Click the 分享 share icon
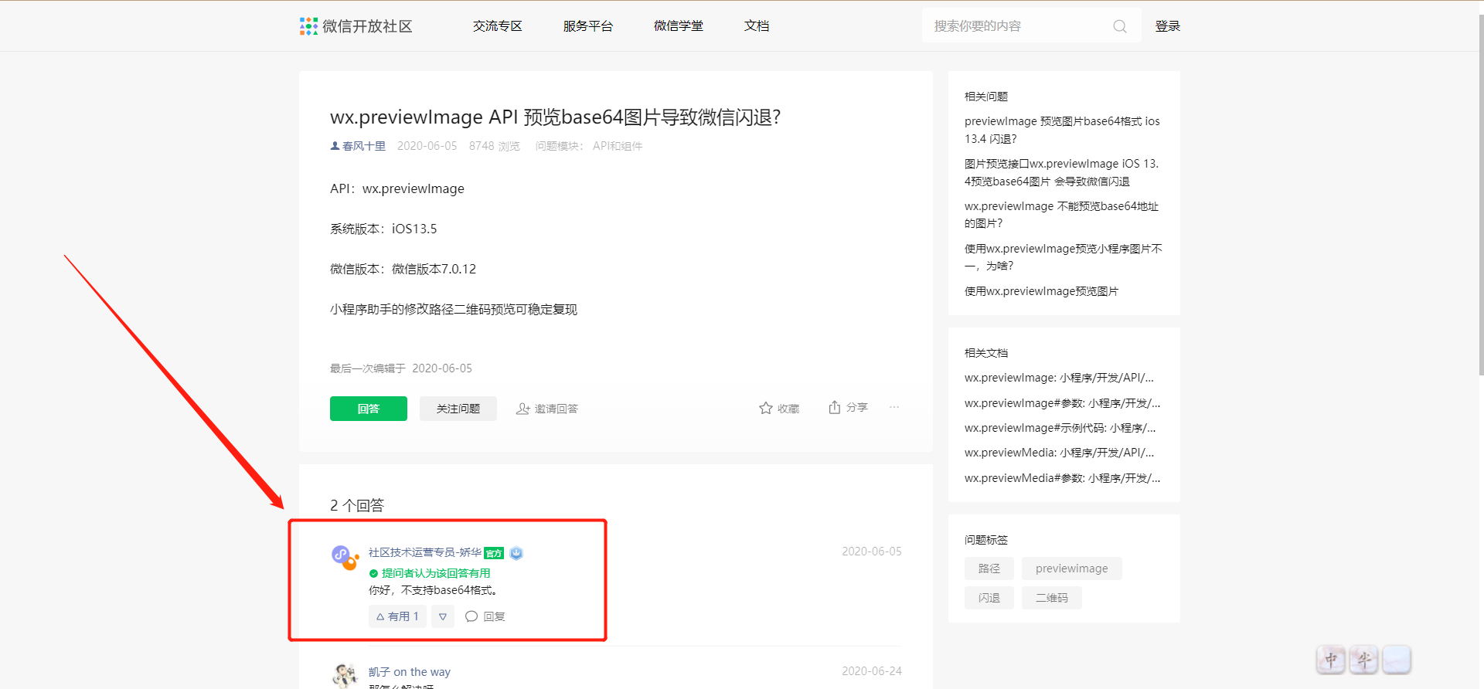1484x689 pixels. pos(835,407)
